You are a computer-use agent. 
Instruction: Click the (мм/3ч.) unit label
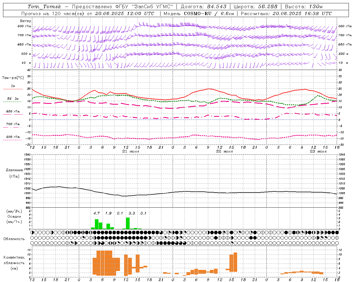14,211
